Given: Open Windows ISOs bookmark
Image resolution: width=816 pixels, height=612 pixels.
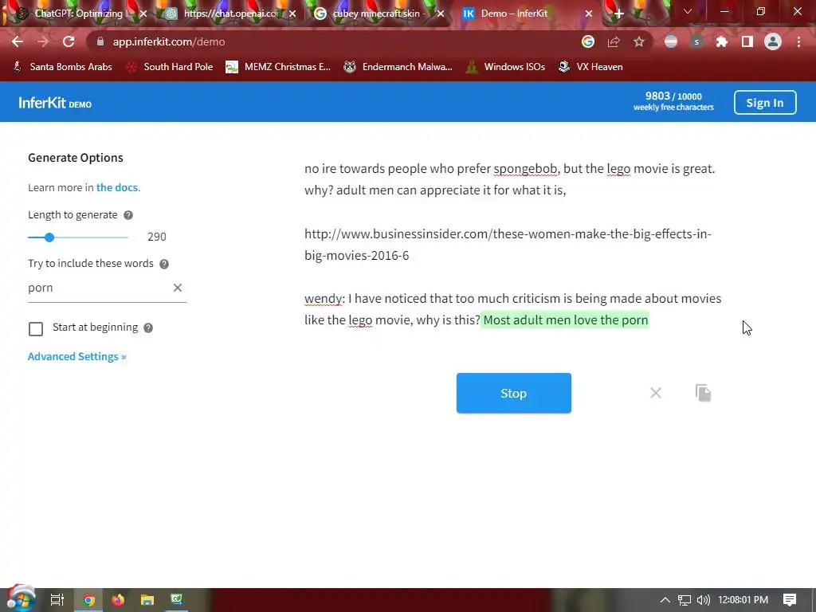Looking at the screenshot, I should coord(505,67).
